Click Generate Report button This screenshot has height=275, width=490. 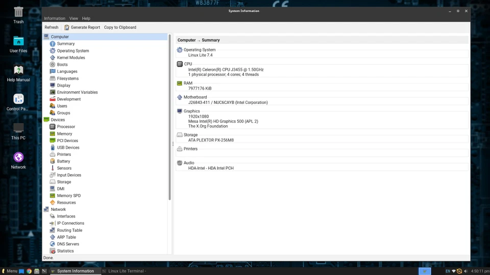click(82, 28)
